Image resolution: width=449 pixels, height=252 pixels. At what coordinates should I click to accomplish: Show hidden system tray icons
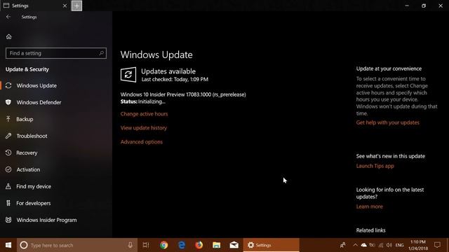[x=355, y=245]
